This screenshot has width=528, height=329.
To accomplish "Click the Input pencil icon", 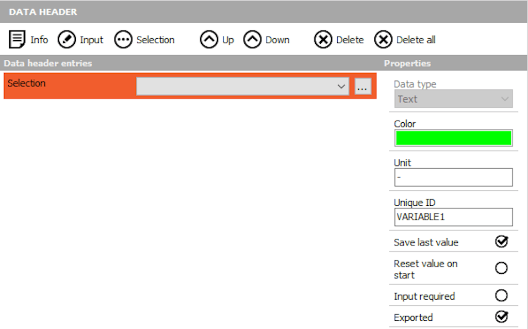I will pyautogui.click(x=67, y=39).
